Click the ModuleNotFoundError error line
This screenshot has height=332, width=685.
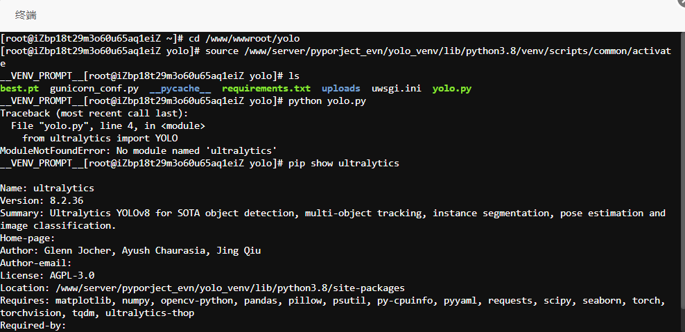click(139, 151)
